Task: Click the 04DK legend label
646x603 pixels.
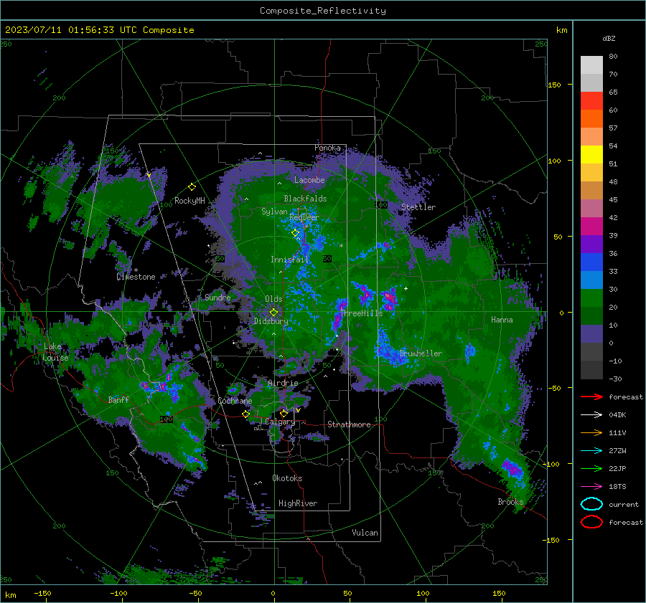Action: (x=617, y=415)
